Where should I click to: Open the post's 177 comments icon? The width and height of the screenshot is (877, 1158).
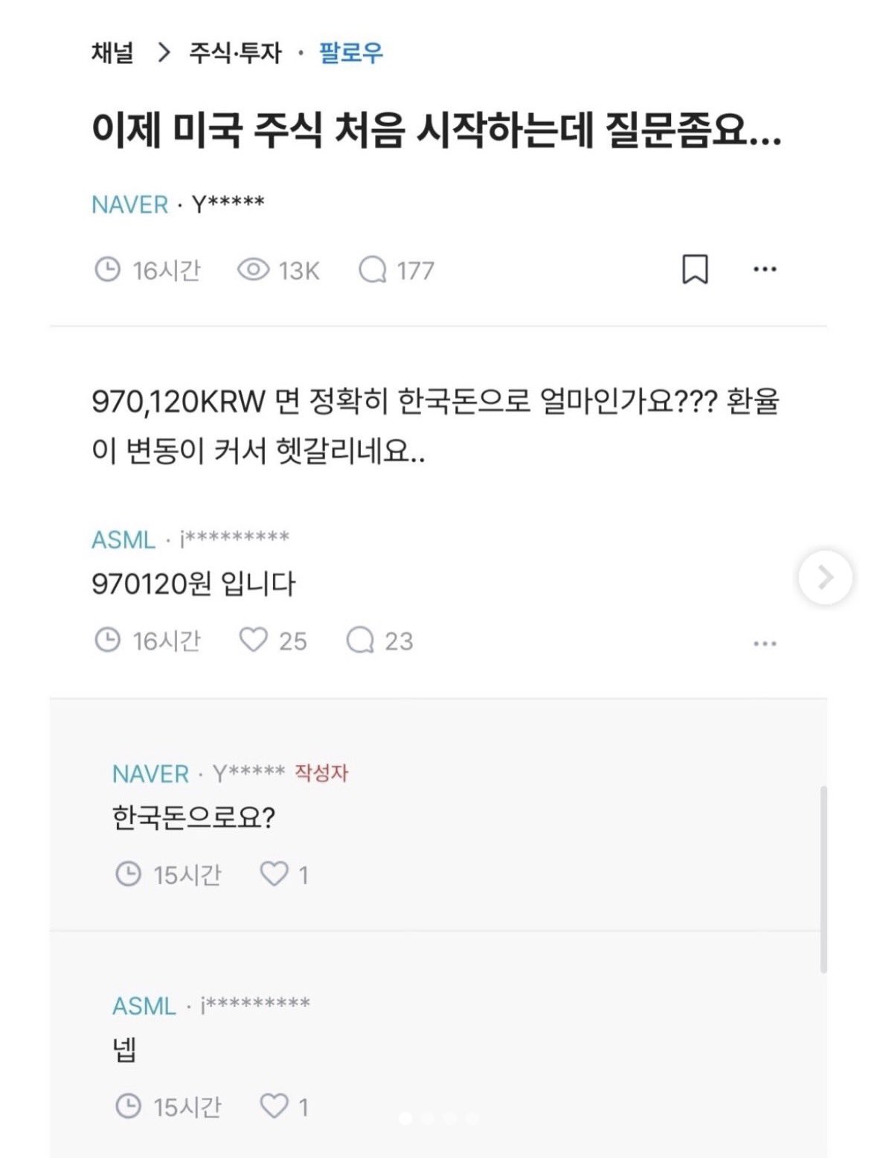[x=372, y=269]
